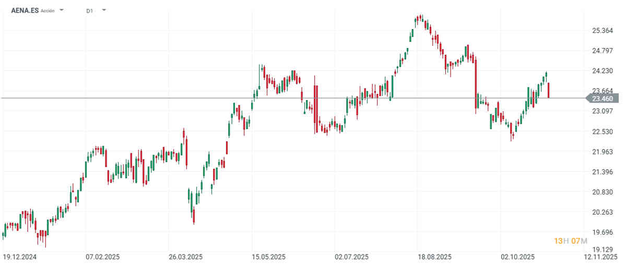Select the 07.02.2025 date marker
The height and width of the screenshot is (266, 626).
[103, 257]
